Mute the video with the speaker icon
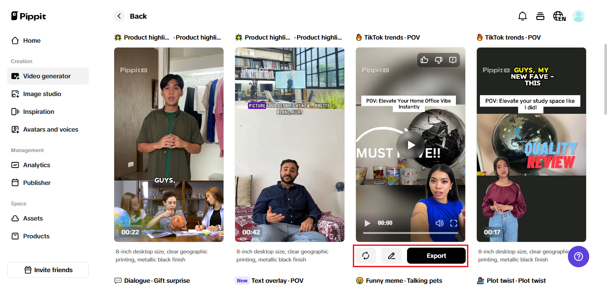 pyautogui.click(x=439, y=223)
